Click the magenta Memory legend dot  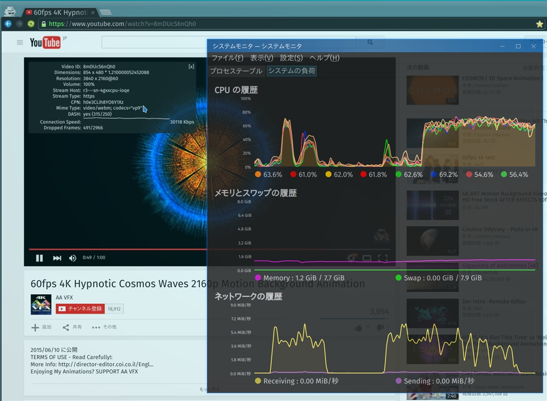[258, 278]
